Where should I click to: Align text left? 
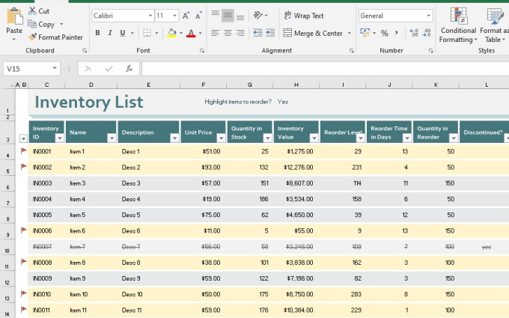215,33
